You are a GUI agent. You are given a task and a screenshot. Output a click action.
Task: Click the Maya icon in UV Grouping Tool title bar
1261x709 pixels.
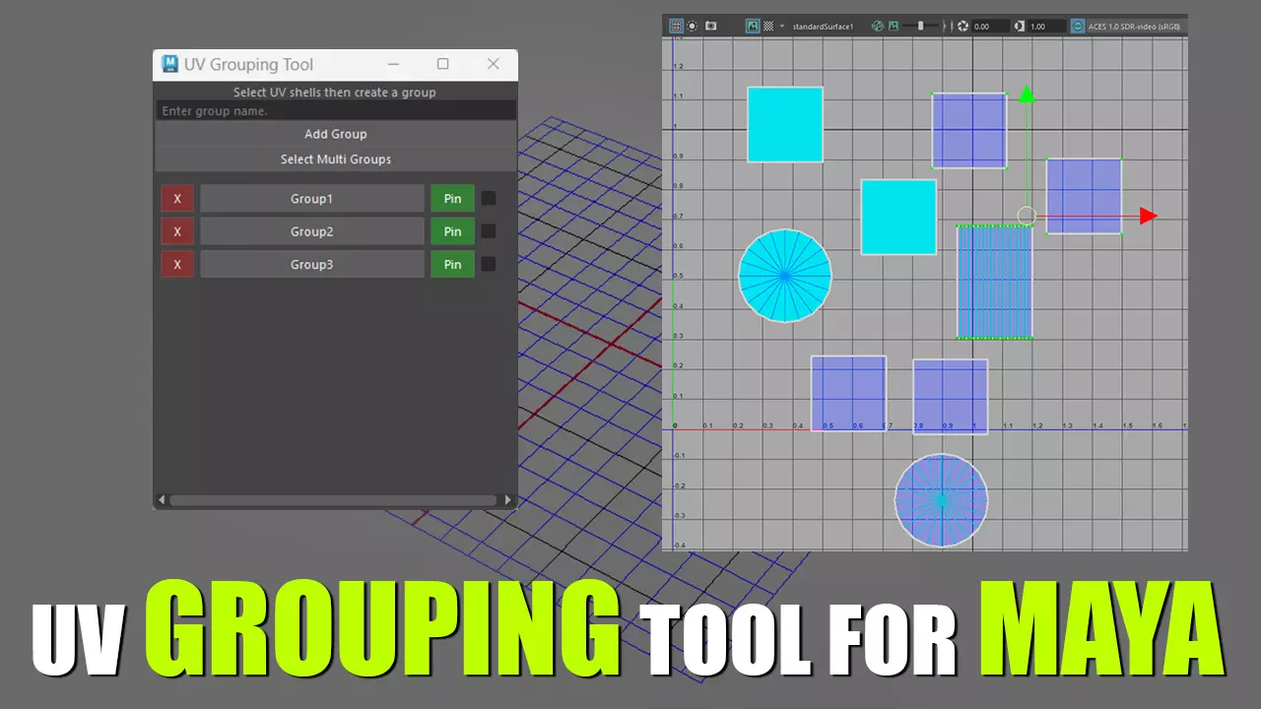click(169, 64)
